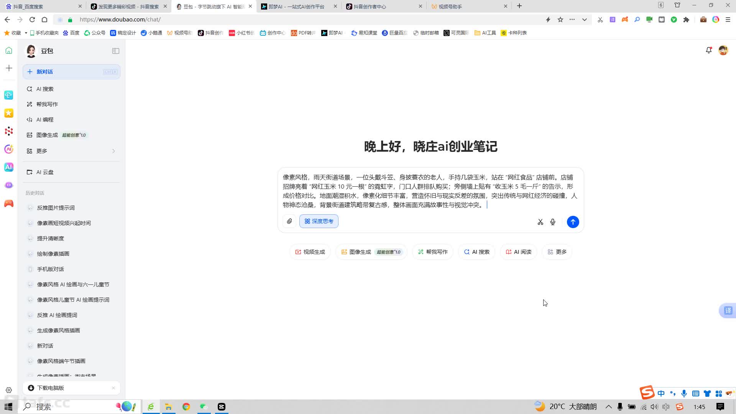Open AI 云盘
The height and width of the screenshot is (414, 736).
[45, 172]
